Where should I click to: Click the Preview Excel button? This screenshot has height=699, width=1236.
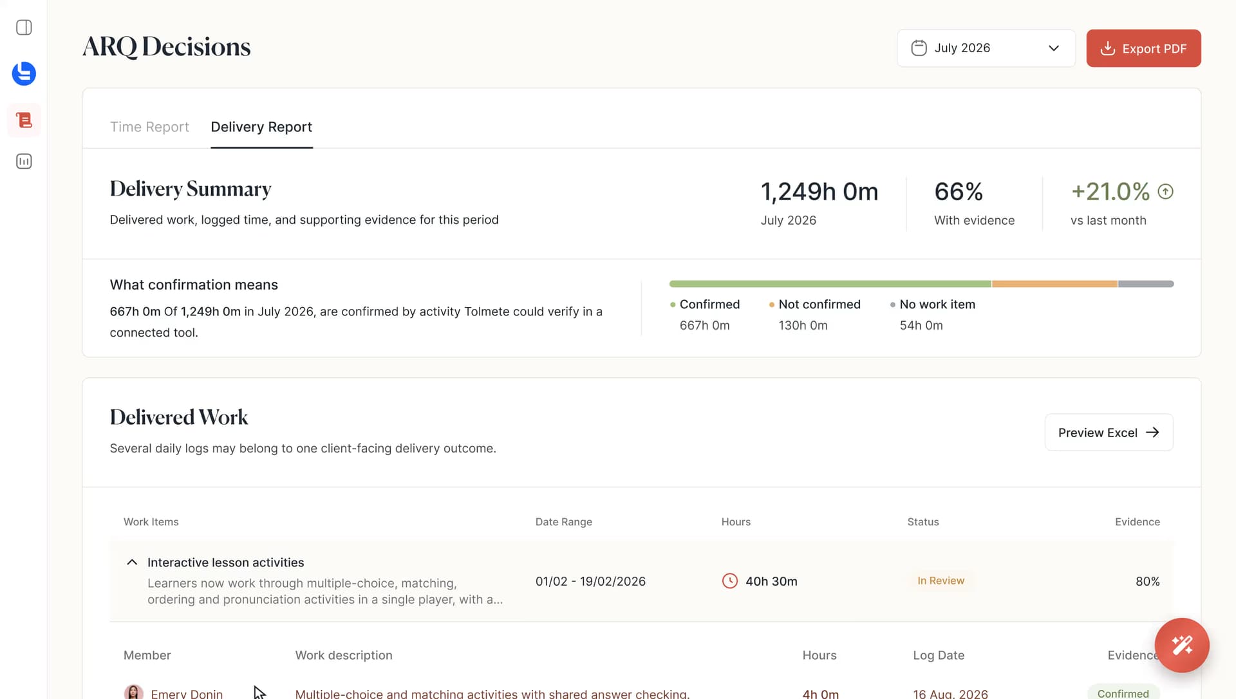click(1109, 433)
